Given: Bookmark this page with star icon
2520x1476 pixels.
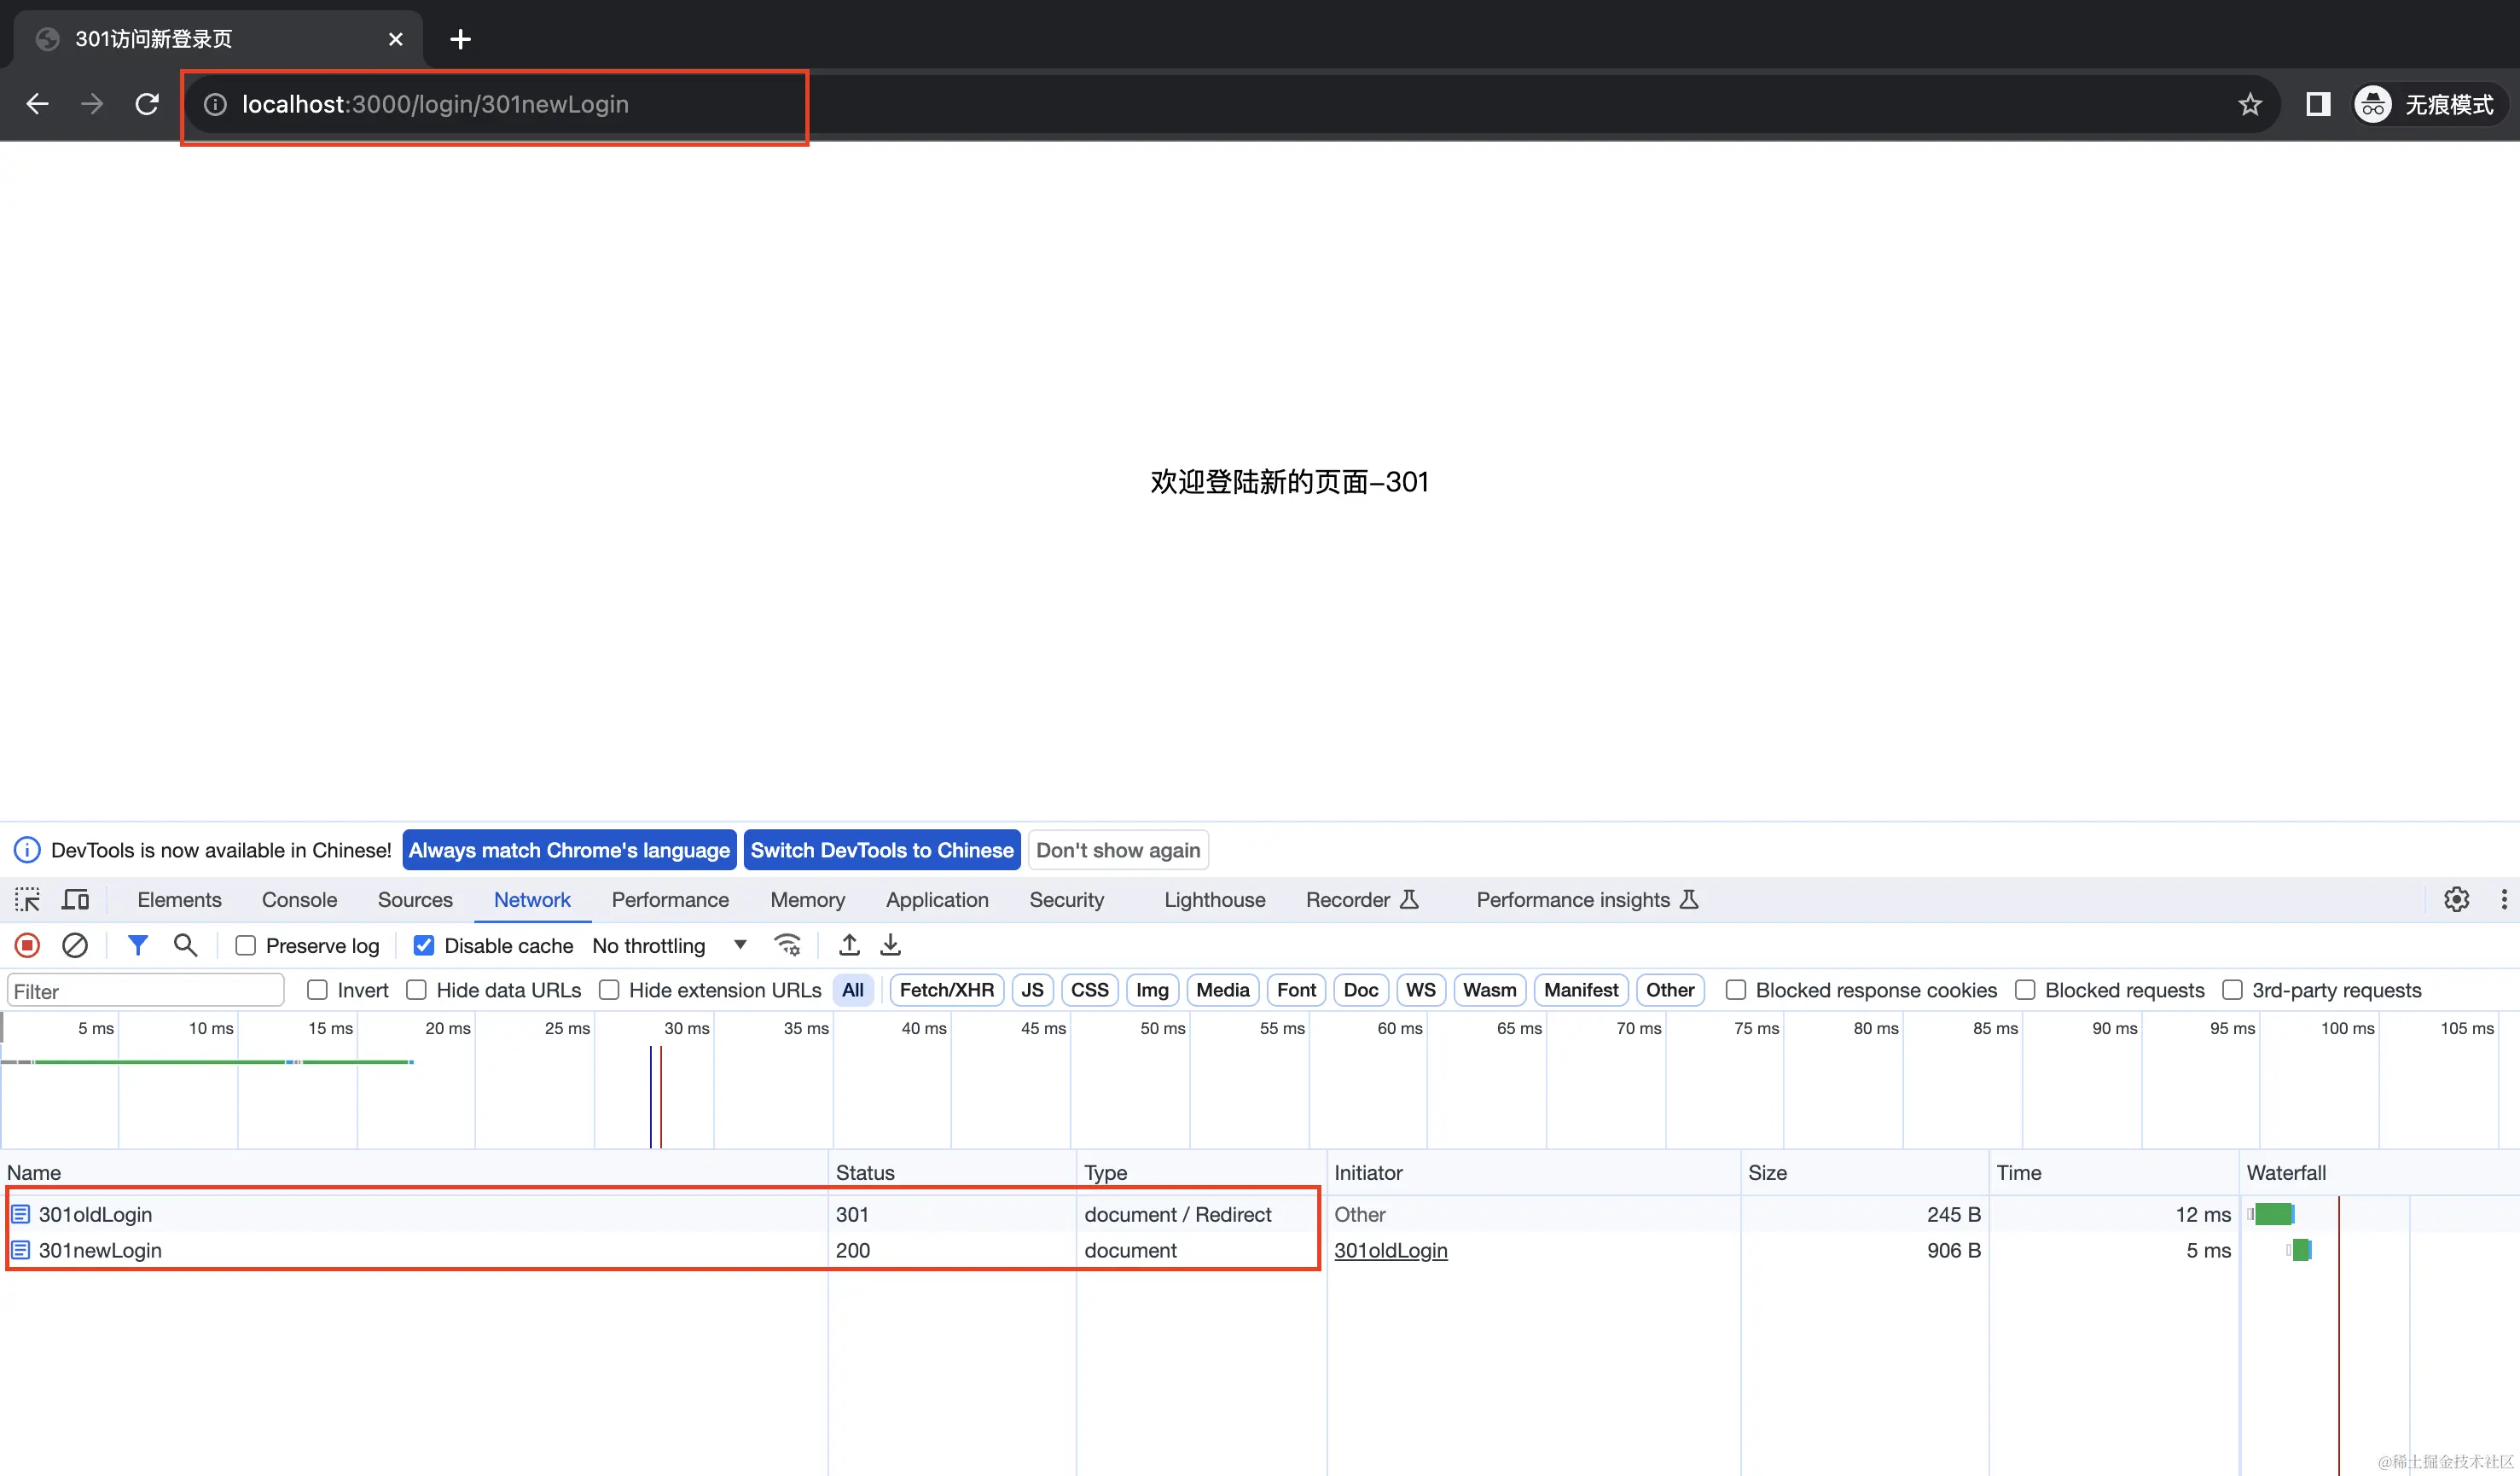Looking at the screenshot, I should [x=2249, y=104].
